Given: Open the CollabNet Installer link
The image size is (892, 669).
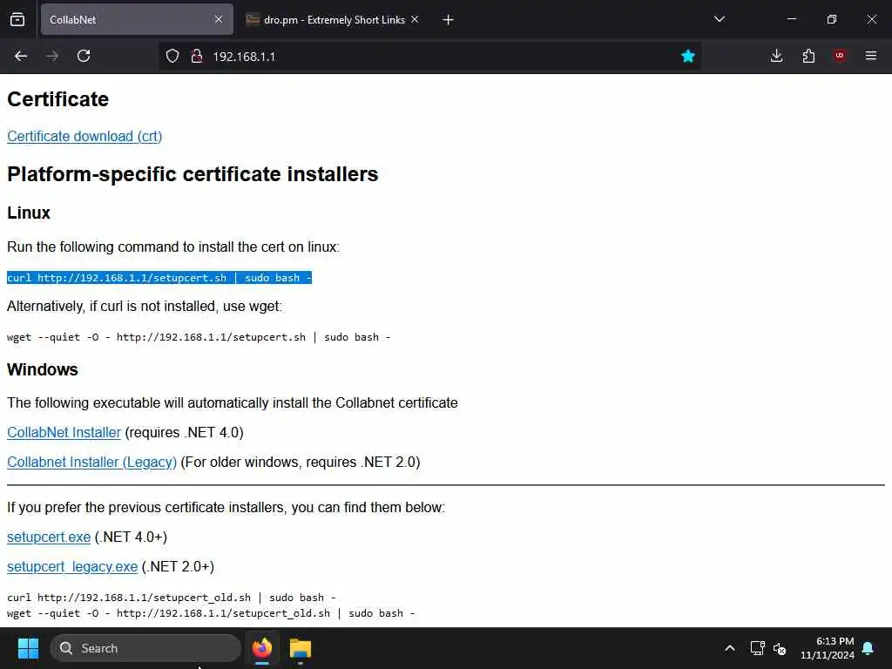Looking at the screenshot, I should click(x=64, y=432).
